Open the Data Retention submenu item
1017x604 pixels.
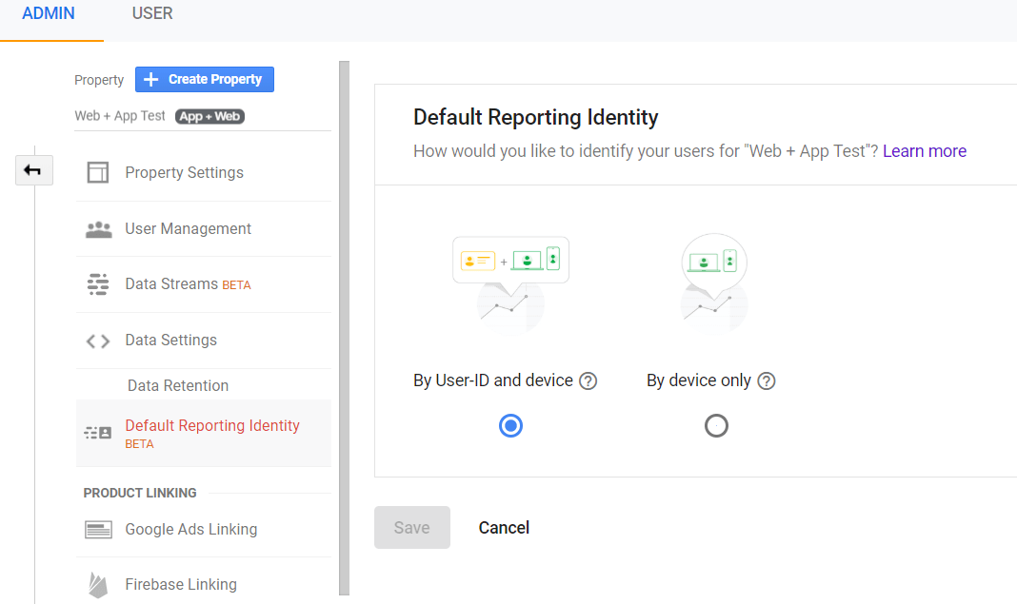coord(178,386)
